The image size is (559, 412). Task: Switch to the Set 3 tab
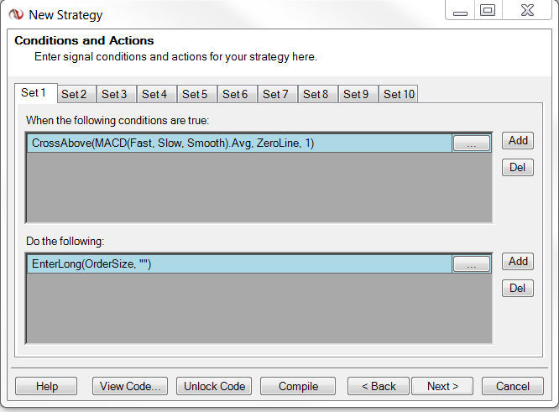tap(114, 94)
